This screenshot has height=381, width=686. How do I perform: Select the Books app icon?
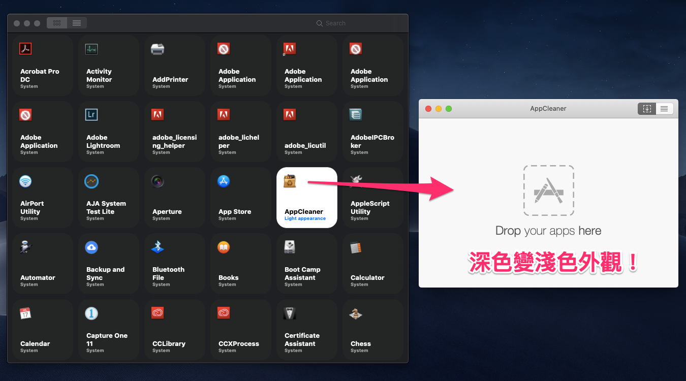click(x=224, y=247)
